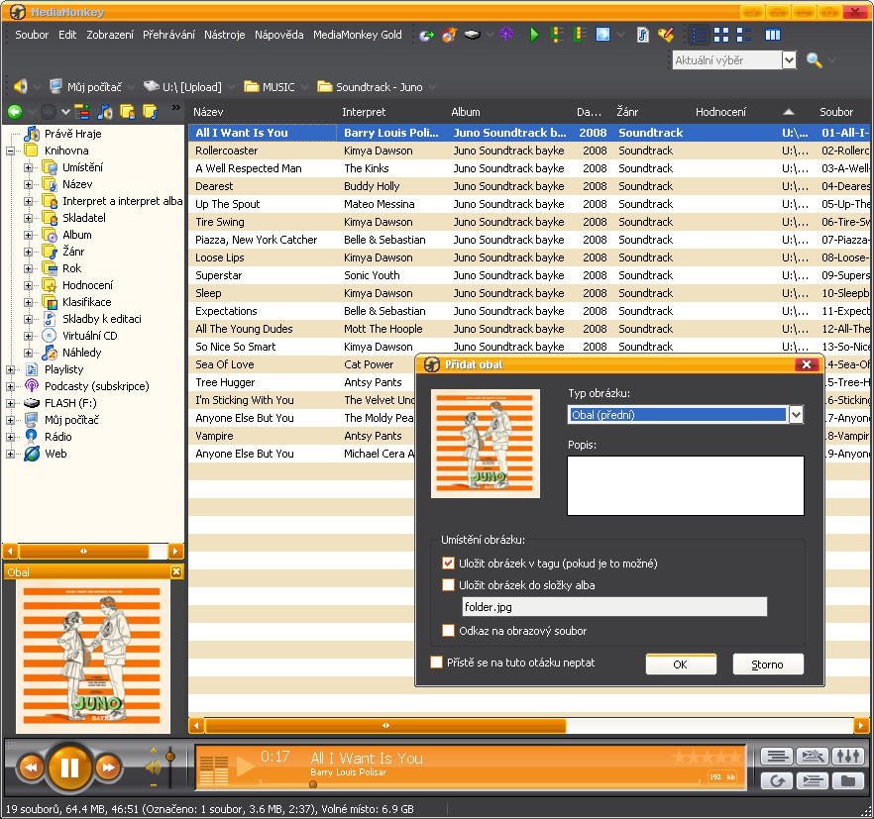
Task: Open the MediaMonkey Gold menu
Action: click(x=358, y=35)
